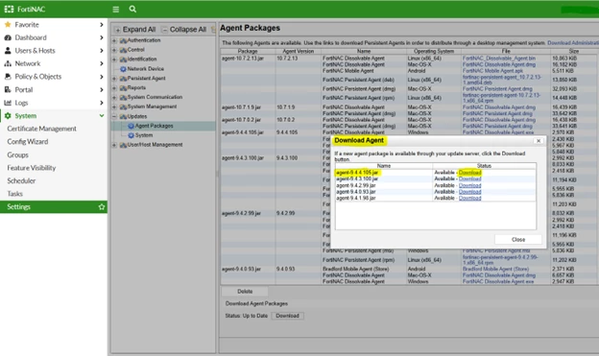Click Download link for agent-9.4.3.100.jar
The width and height of the screenshot is (599, 356).
pos(469,178)
